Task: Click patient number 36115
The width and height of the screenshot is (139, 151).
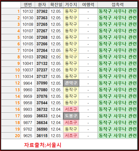Action: point(42,136)
